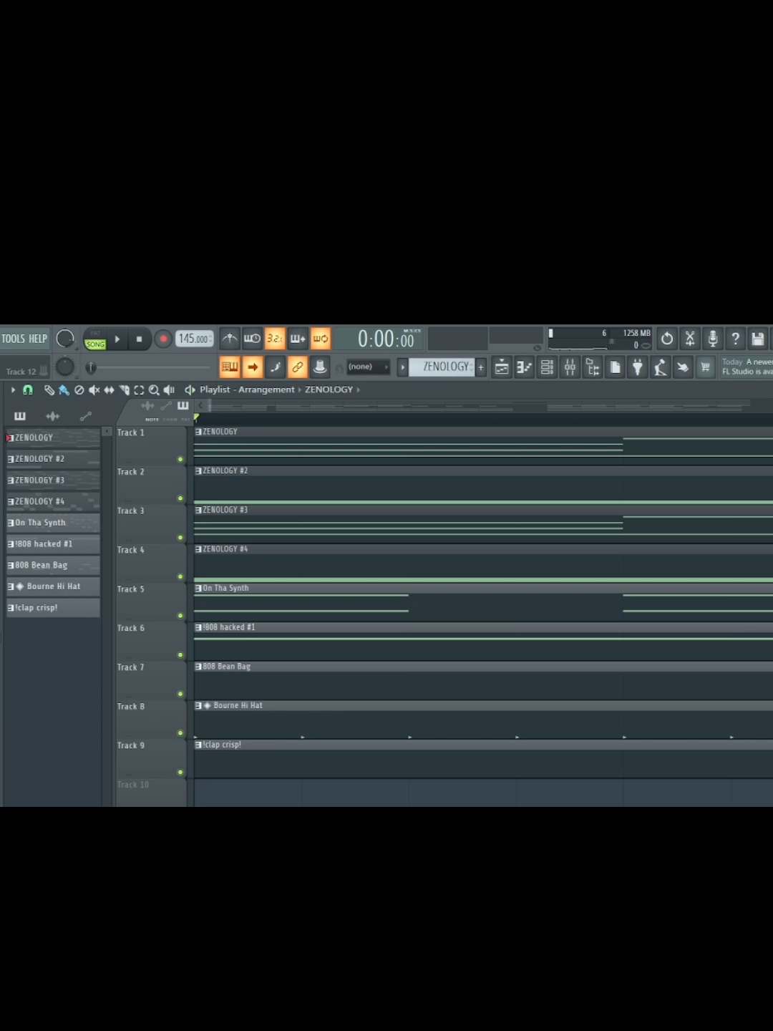Click the microphone recording icon

click(713, 339)
